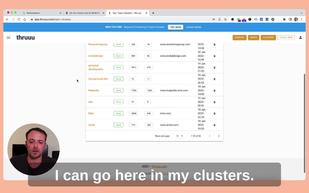The height and width of the screenshot is (193, 309).
Task: Go to previous page of clusters
Action: point(210,136)
